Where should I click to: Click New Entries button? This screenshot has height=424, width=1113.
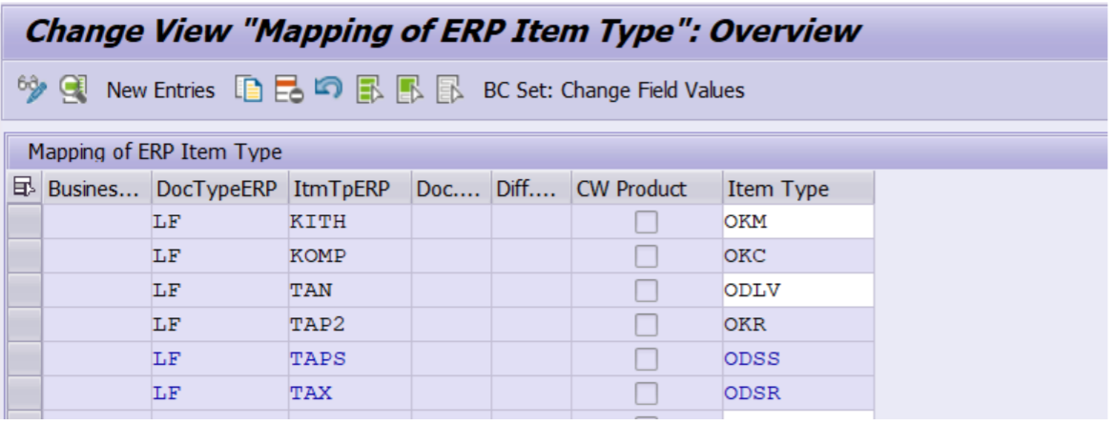tap(160, 91)
